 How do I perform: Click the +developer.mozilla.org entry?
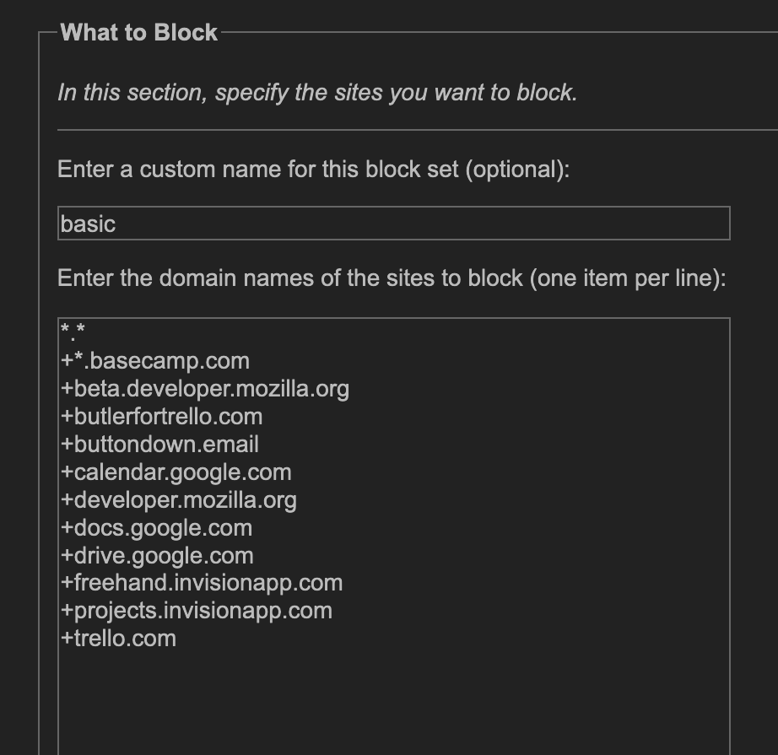tap(179, 499)
